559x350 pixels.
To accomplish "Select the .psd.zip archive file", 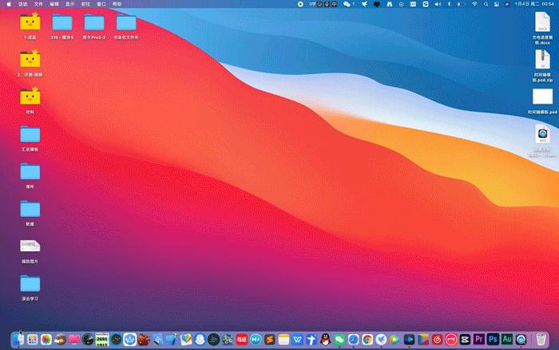I will [x=542, y=65].
